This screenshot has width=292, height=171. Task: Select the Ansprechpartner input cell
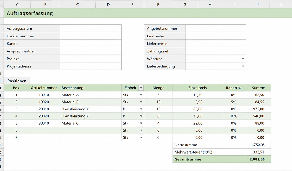(91, 51)
